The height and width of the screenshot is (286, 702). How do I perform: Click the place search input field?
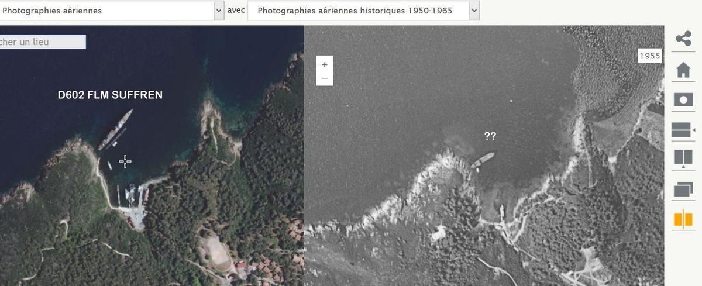tap(43, 42)
